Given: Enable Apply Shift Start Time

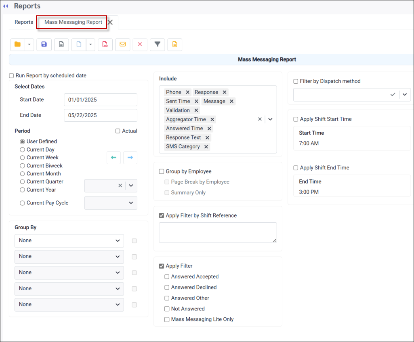Looking at the screenshot, I should coord(296,119).
